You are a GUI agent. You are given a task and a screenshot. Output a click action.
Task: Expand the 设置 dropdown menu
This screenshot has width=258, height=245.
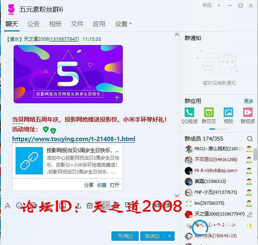(123, 24)
